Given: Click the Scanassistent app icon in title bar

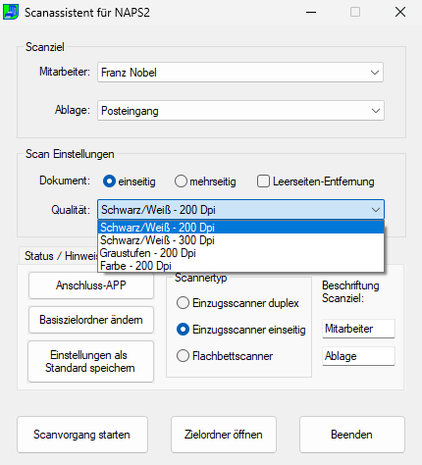Looking at the screenshot, I should click(11, 13).
